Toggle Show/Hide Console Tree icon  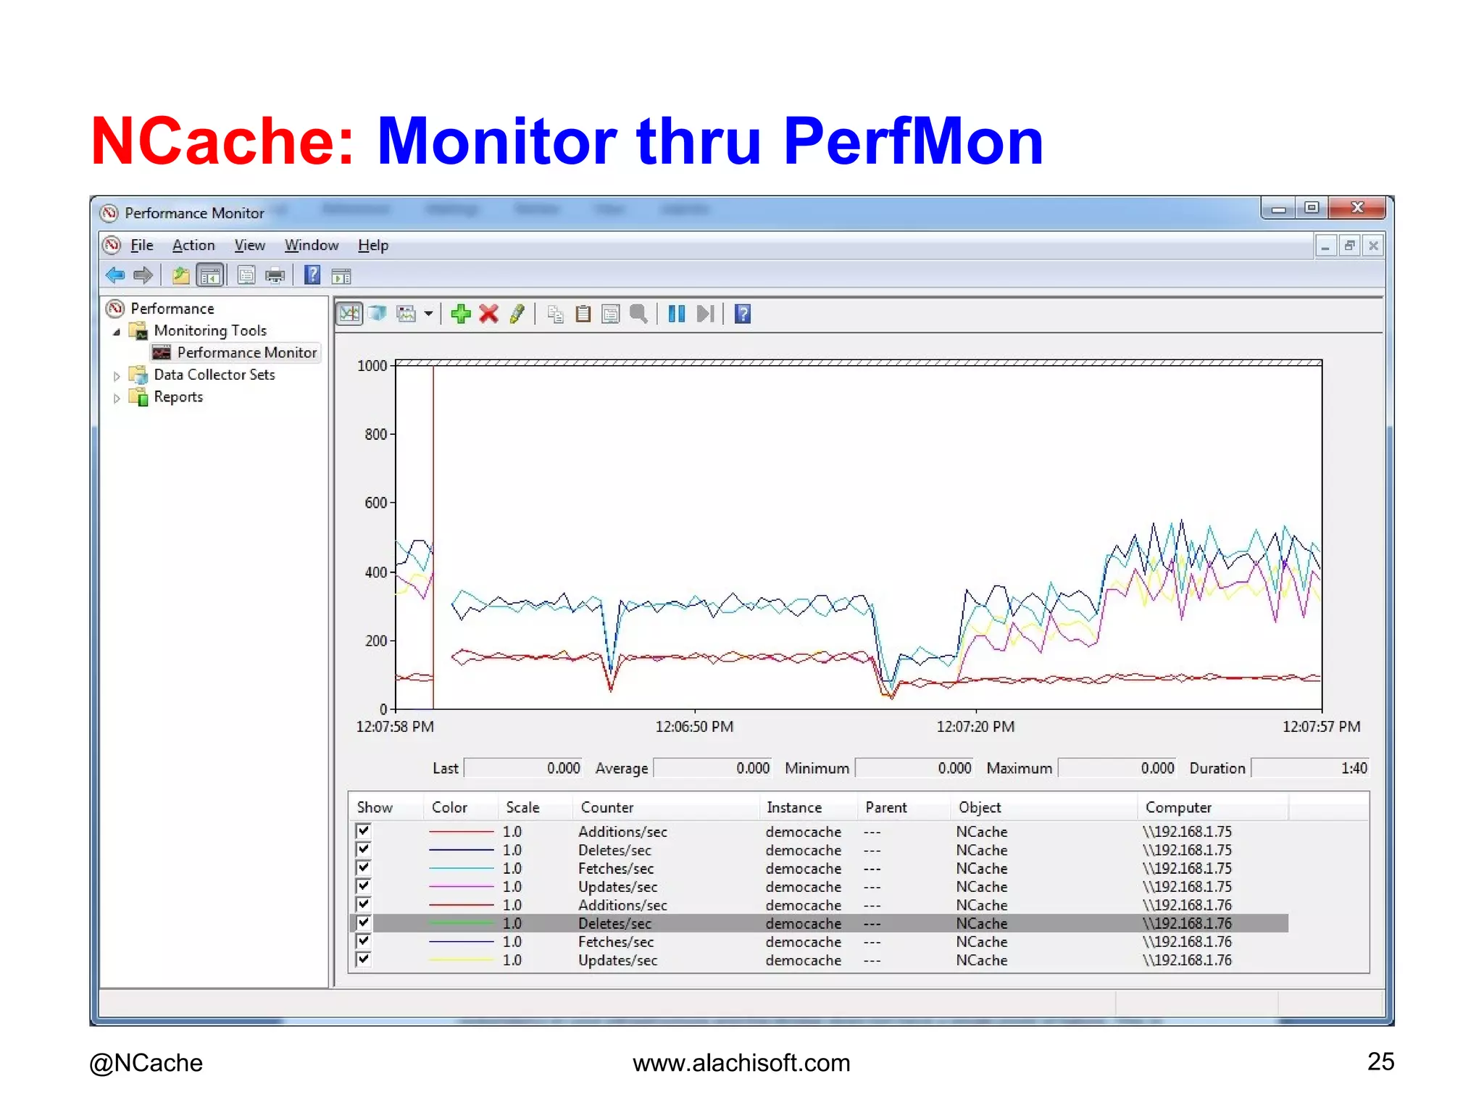(210, 275)
